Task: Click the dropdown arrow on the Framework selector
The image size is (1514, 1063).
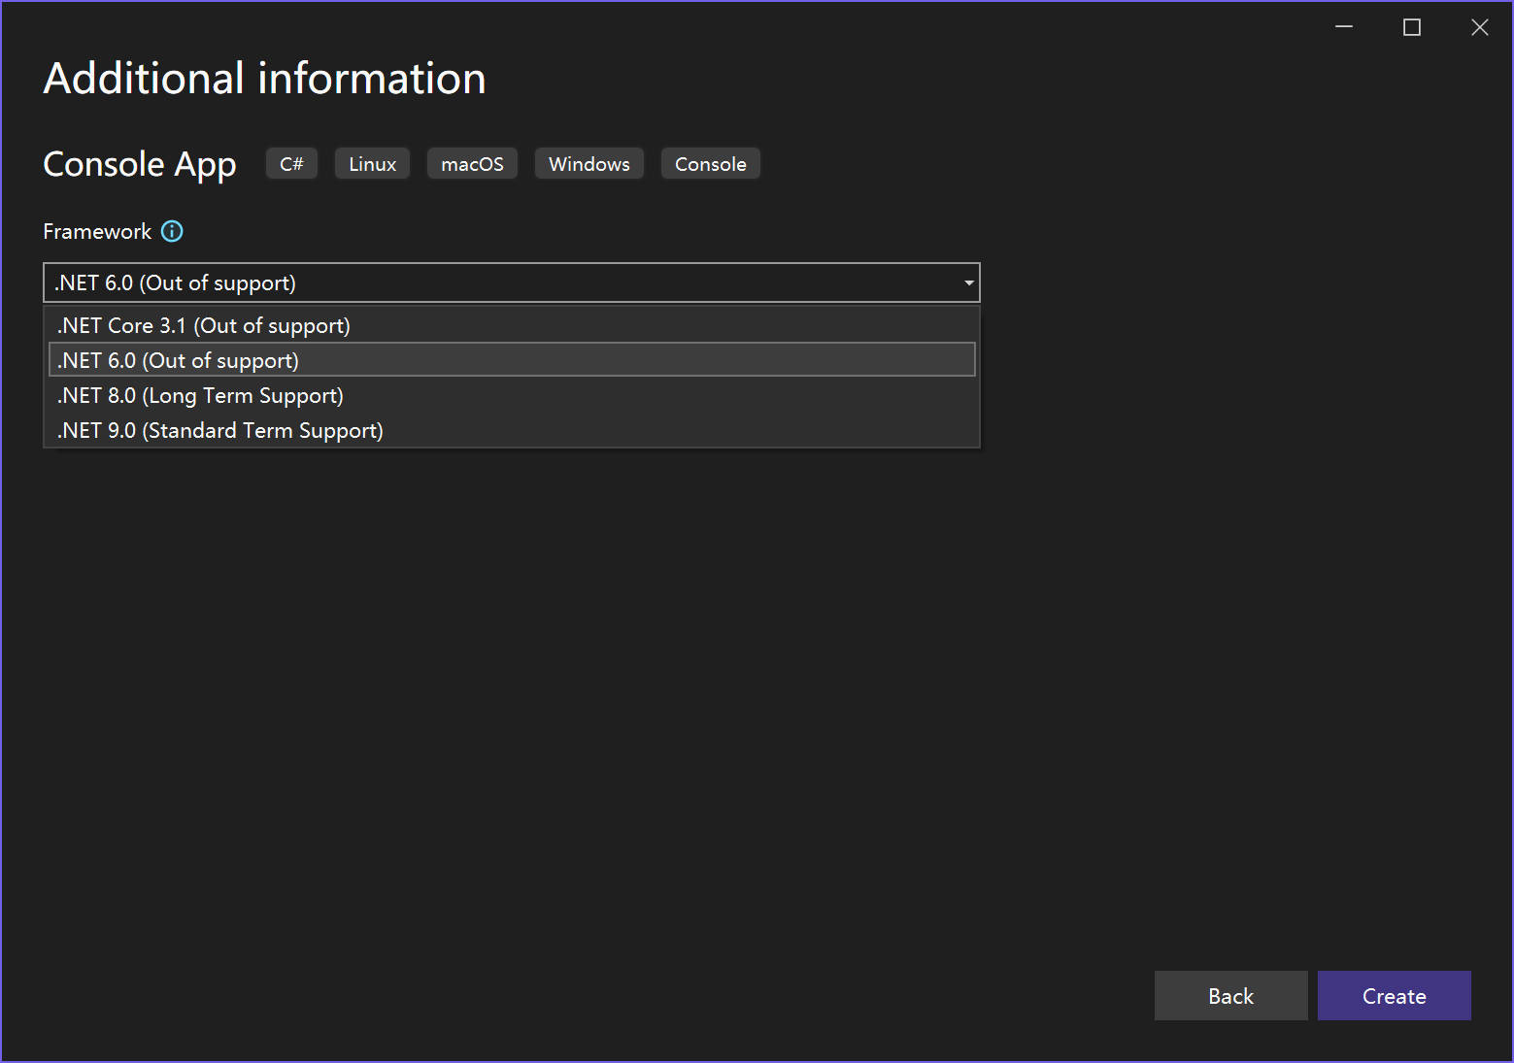Action: (967, 282)
